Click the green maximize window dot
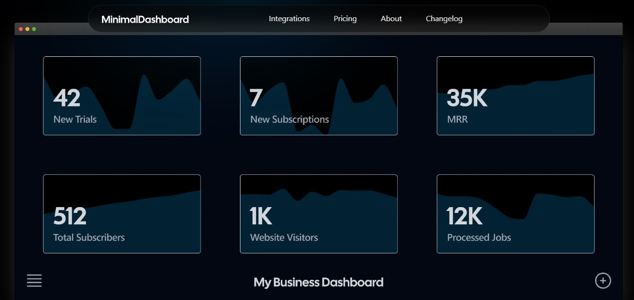The width and height of the screenshot is (634, 300). point(34,29)
